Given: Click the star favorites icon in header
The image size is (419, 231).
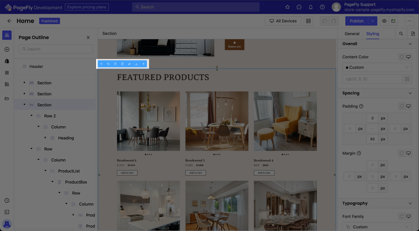Looking at the screenshot, I should pos(287,7).
